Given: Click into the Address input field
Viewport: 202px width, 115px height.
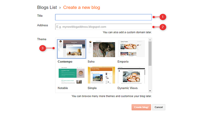Looking at the screenshot, I should [103, 27].
